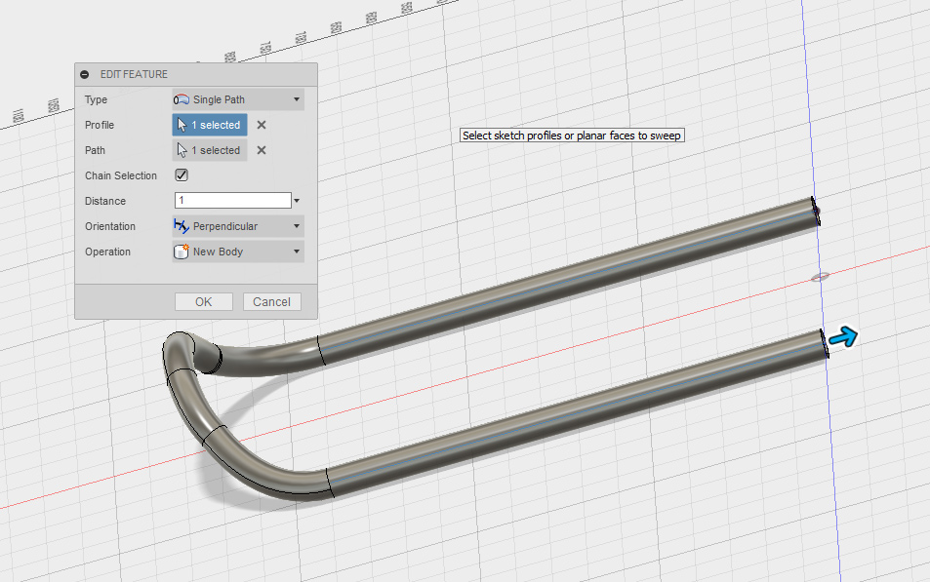
Task: Expand the Distance field arrow menu
Action: tap(297, 201)
